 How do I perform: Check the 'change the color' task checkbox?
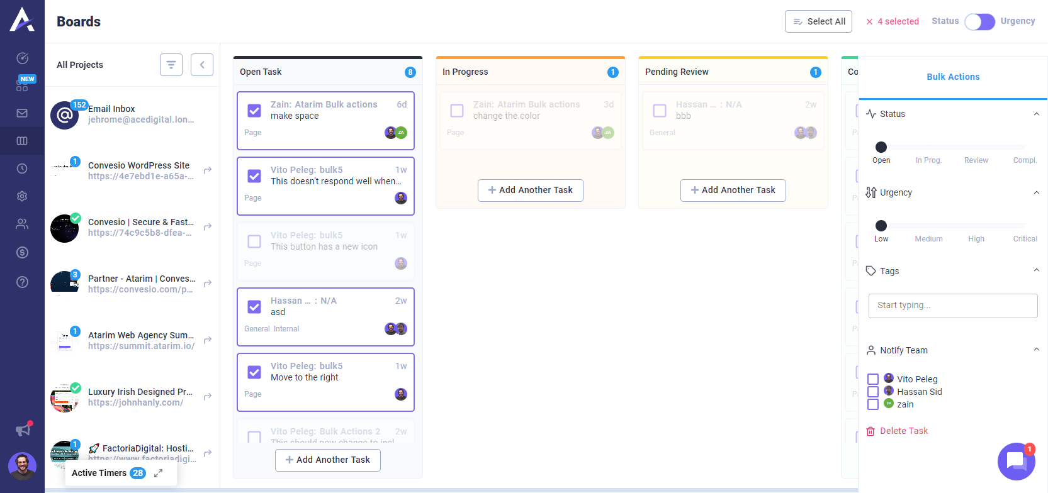(457, 111)
